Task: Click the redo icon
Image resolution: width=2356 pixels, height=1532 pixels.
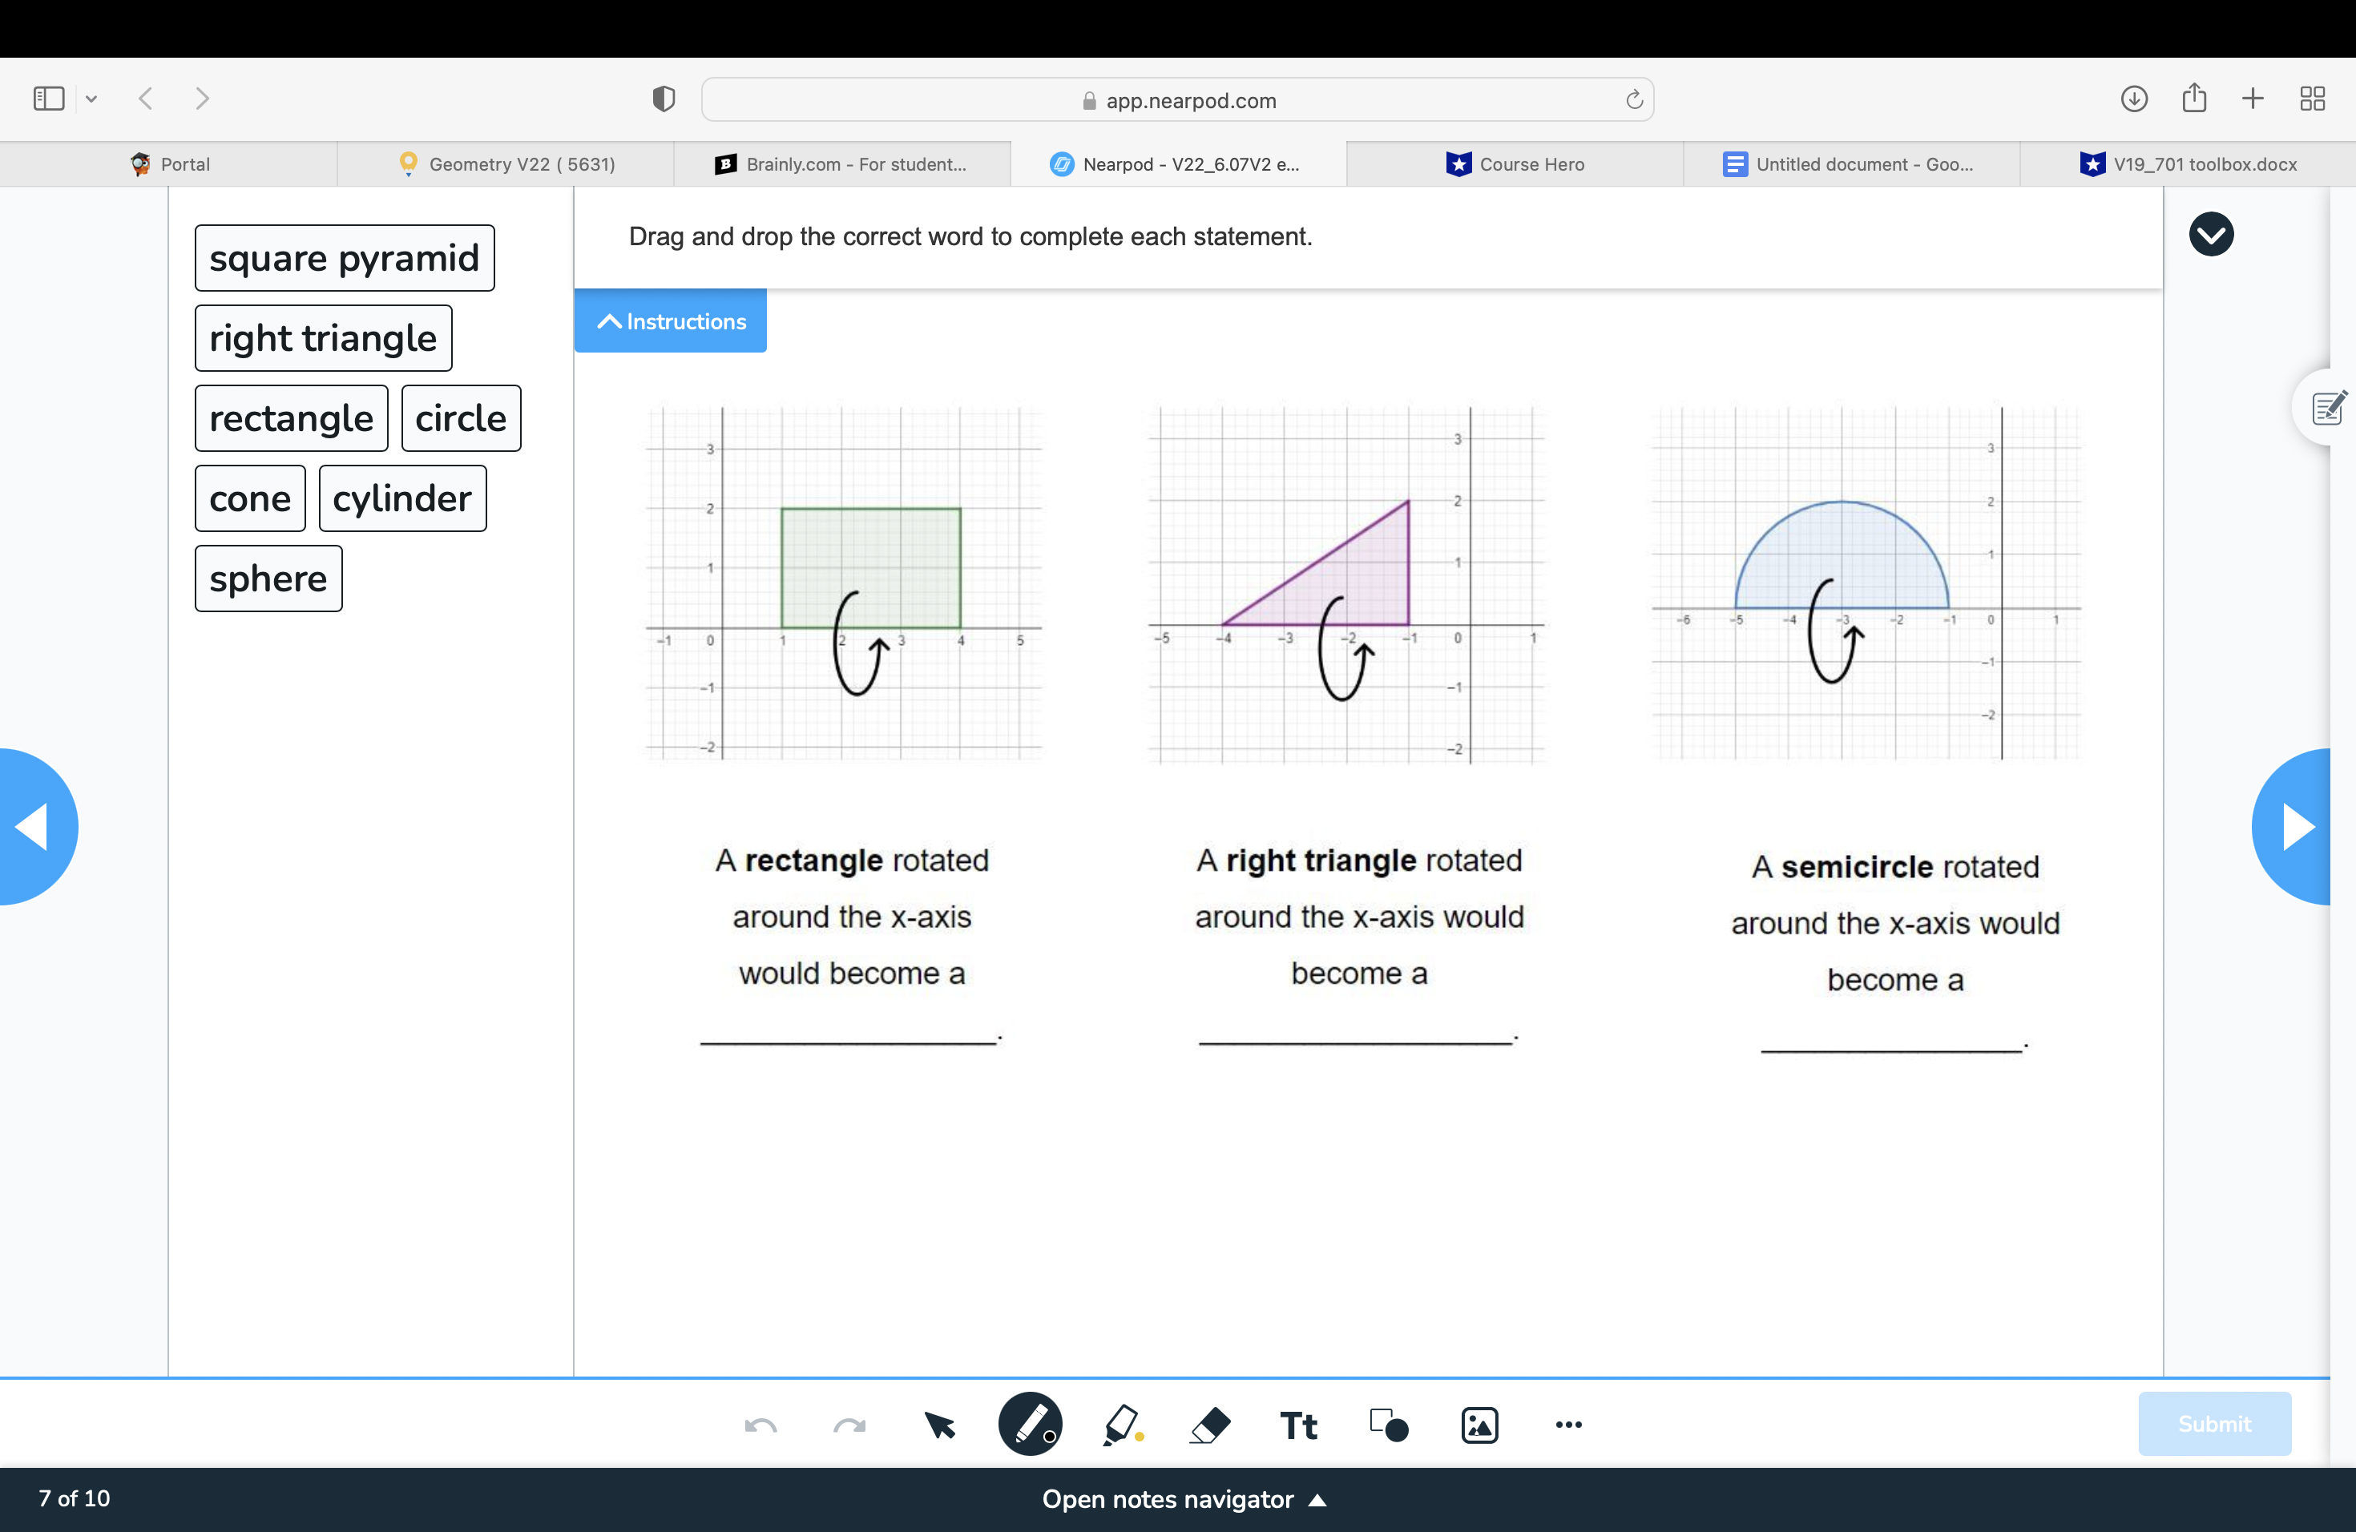Action: tap(849, 1424)
